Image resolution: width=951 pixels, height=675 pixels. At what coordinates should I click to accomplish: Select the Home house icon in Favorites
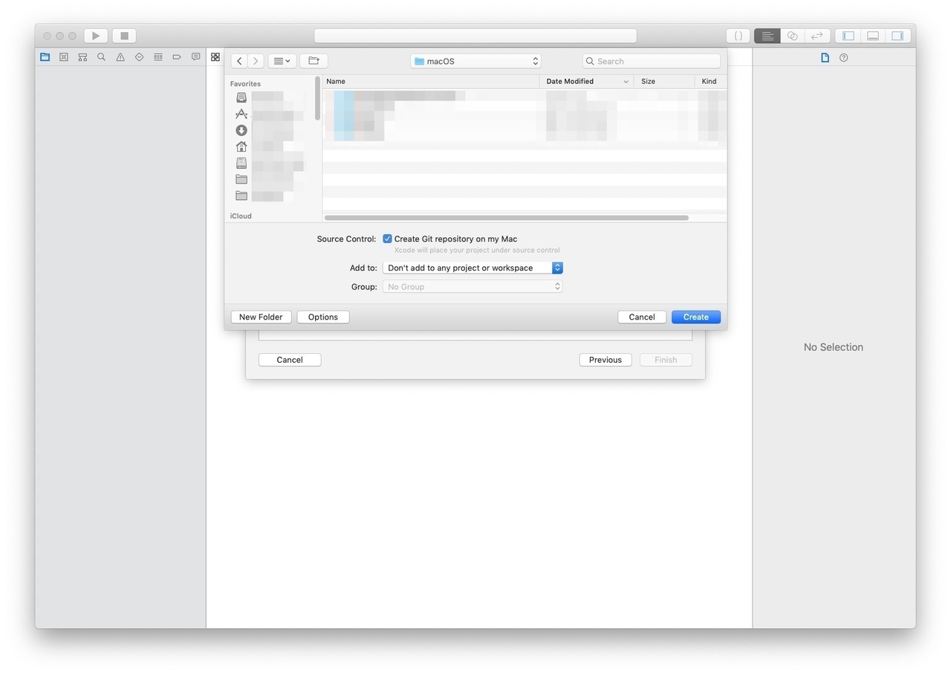[241, 146]
